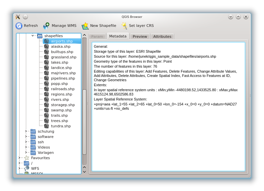The height and width of the screenshot is (191, 264).
Task: Click the popp.shp layer icon
Action: (x=46, y=84)
